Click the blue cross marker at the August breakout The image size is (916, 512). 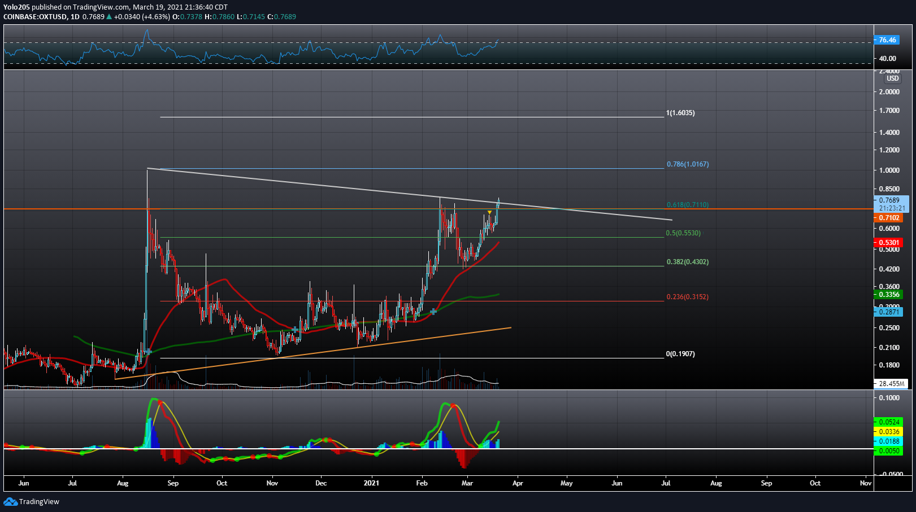tap(148, 352)
